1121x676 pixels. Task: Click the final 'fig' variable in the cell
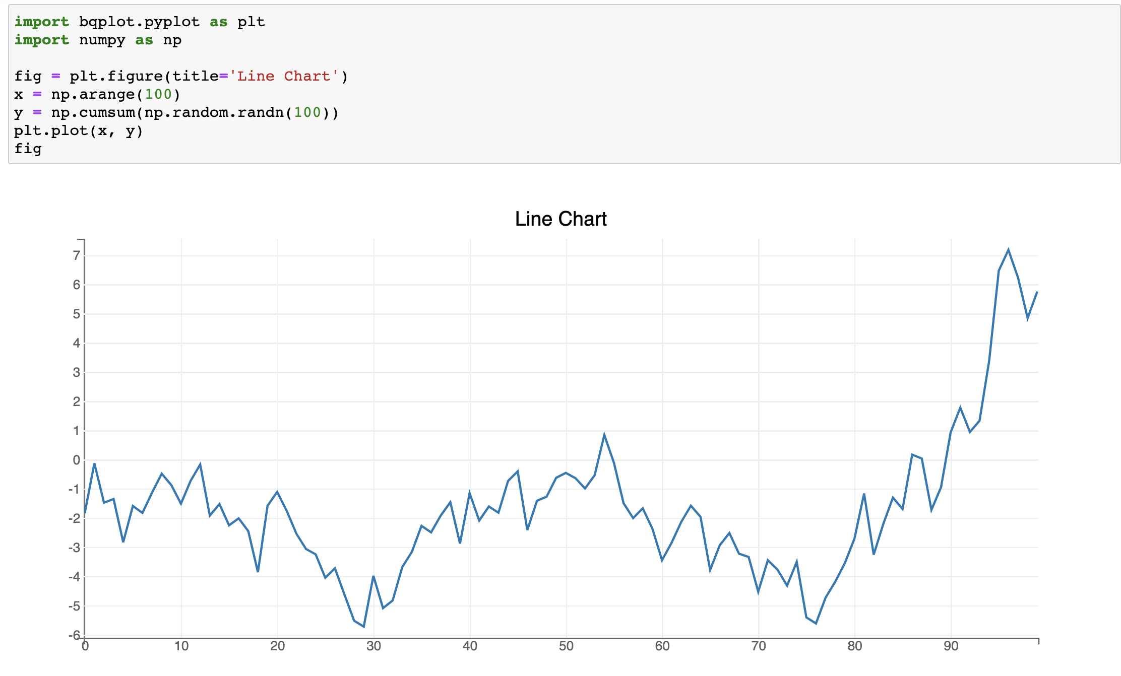coord(28,149)
